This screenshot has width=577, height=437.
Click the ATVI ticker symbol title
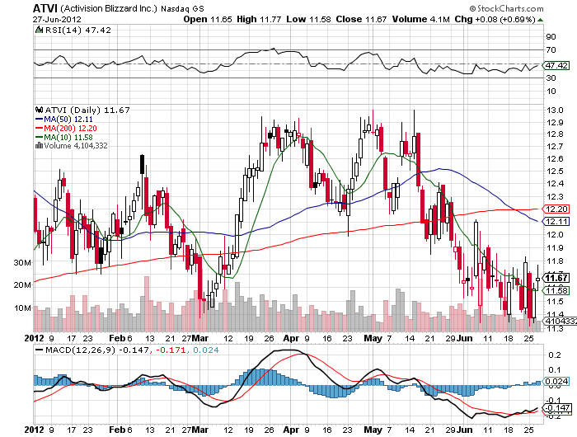coord(45,8)
